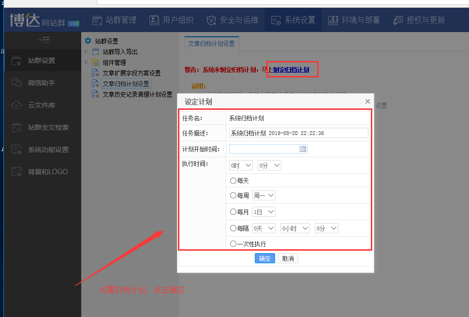Click the 计划开始时间 input field
469x317 pixels.
pos(264,149)
